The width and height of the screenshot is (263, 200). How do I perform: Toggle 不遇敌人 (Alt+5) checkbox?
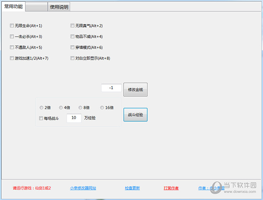point(12,47)
